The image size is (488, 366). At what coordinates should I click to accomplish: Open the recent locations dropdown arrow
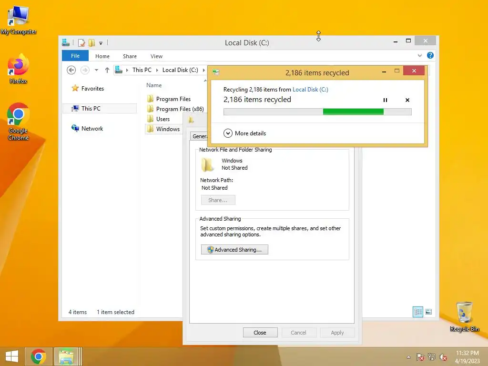(96, 70)
